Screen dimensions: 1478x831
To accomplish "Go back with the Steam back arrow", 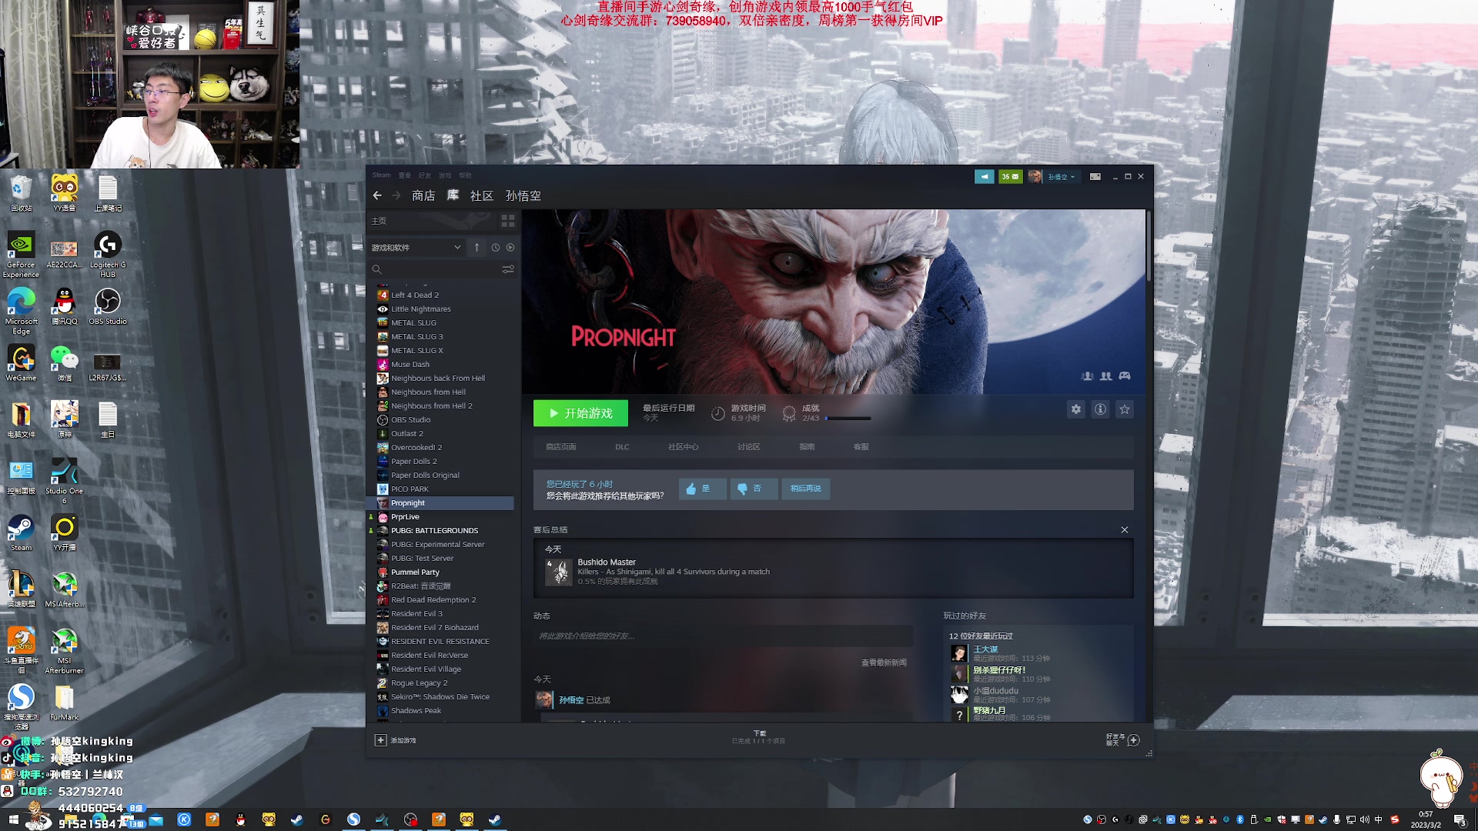I will pos(377,195).
